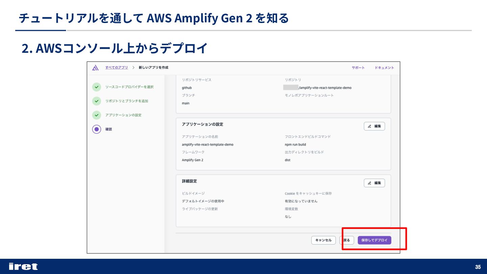Click the 有効になっていません value

point(301,201)
